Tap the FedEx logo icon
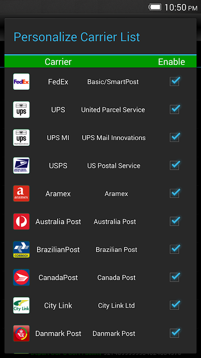201x358 pixels. (x=21, y=81)
